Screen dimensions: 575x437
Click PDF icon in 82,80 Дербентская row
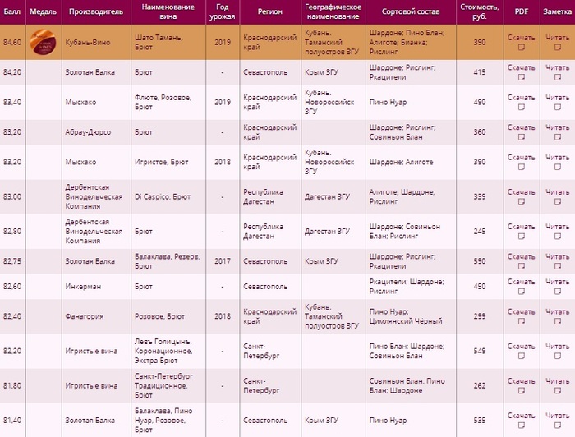pos(521,237)
